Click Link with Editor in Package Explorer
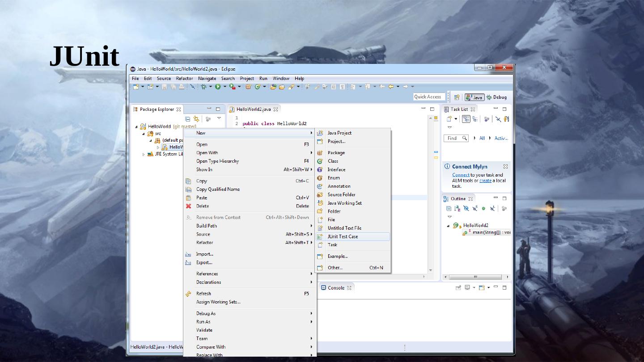Image resolution: width=644 pixels, height=362 pixels. (196, 119)
